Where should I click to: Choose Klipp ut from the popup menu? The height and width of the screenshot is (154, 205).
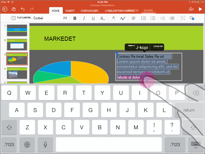point(131,46)
